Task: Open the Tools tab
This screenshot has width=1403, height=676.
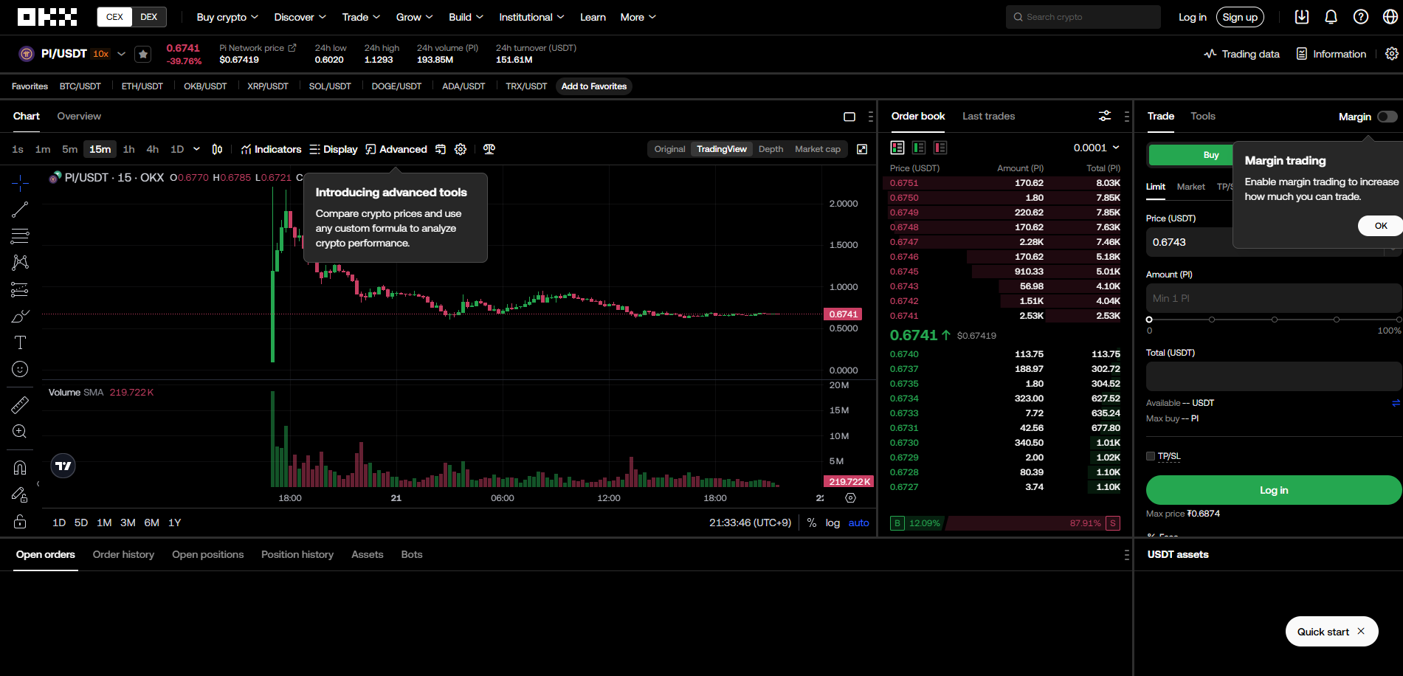Action: (x=1202, y=116)
